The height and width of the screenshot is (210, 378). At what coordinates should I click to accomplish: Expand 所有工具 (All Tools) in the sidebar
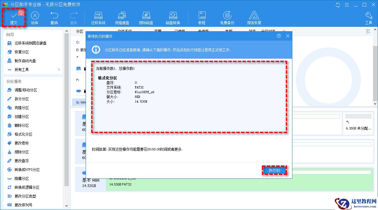[x=27, y=70]
